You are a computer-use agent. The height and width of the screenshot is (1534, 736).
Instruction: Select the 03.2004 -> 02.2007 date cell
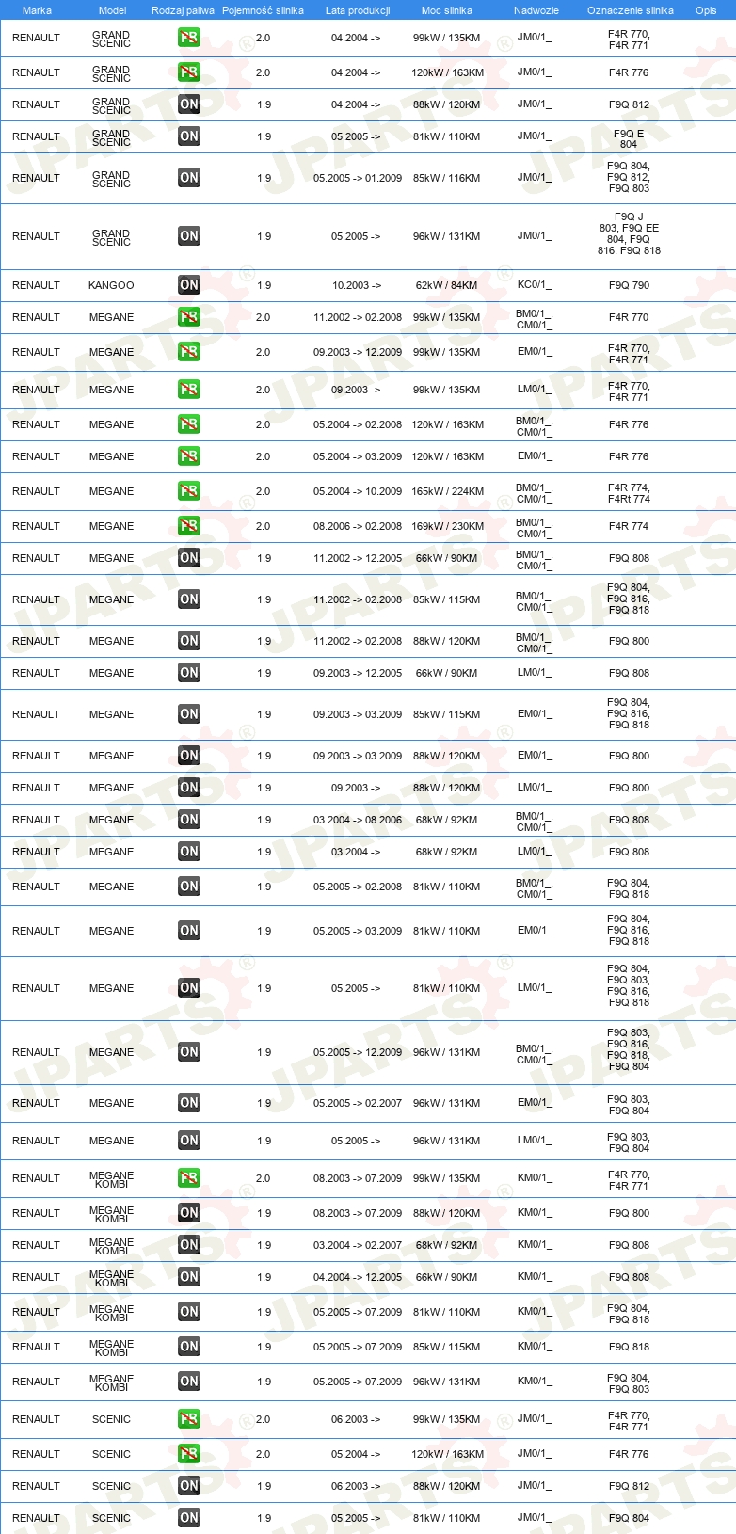pyautogui.click(x=358, y=1245)
